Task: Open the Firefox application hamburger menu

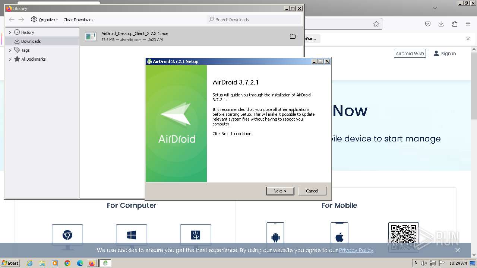Action: coord(468,24)
